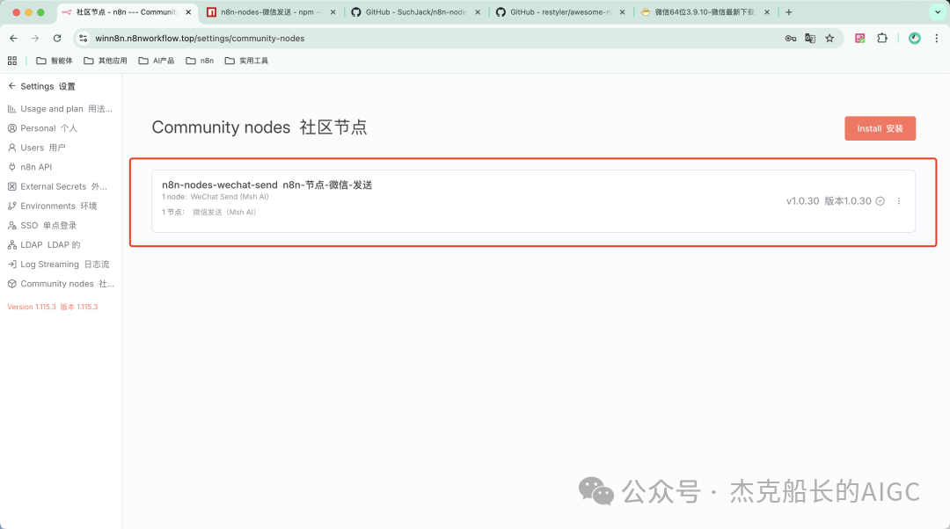Open the Log Streaming settings
This screenshot has height=529, width=950.
coord(58,264)
